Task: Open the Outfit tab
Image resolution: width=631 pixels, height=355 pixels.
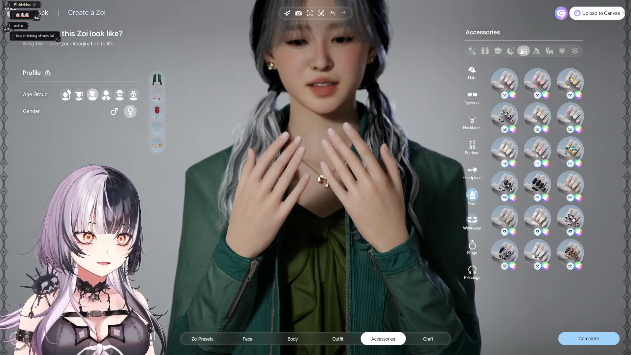Action: [x=338, y=339]
